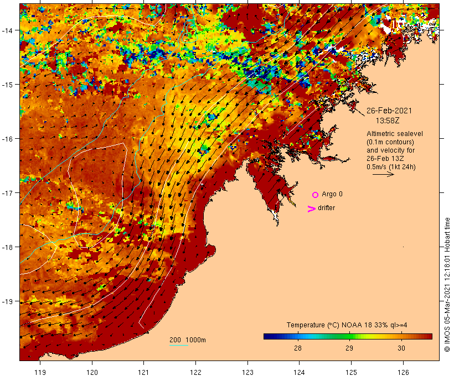454x376 pixels.
Task: Click the temperature color bar
Action: coord(348,336)
